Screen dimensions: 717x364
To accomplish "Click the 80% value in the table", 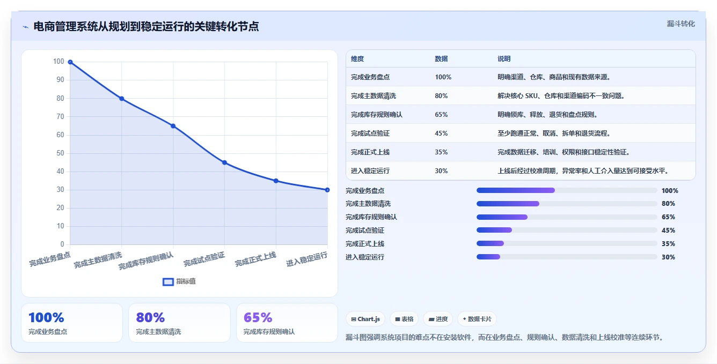I will point(441,96).
